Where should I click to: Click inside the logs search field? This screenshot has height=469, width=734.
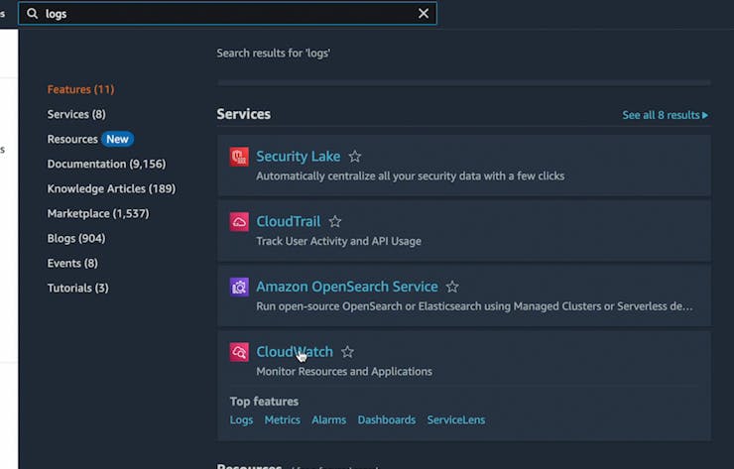pyautogui.click(x=228, y=14)
